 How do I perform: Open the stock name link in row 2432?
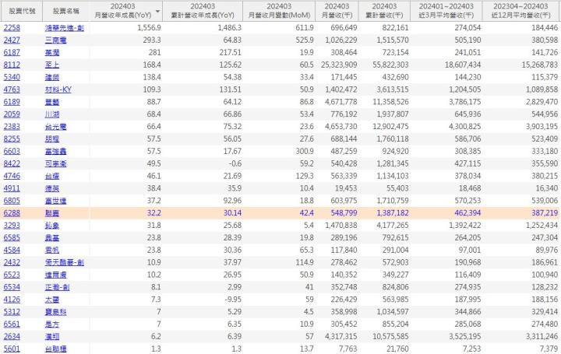pos(65,262)
